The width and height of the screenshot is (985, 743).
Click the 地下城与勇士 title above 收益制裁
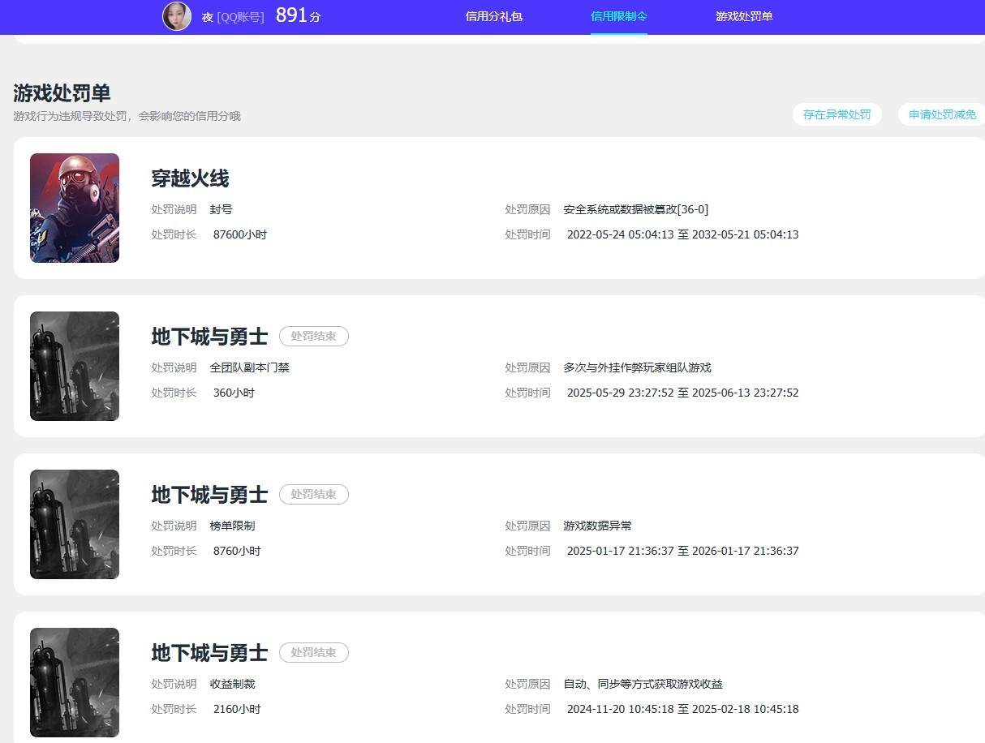209,653
